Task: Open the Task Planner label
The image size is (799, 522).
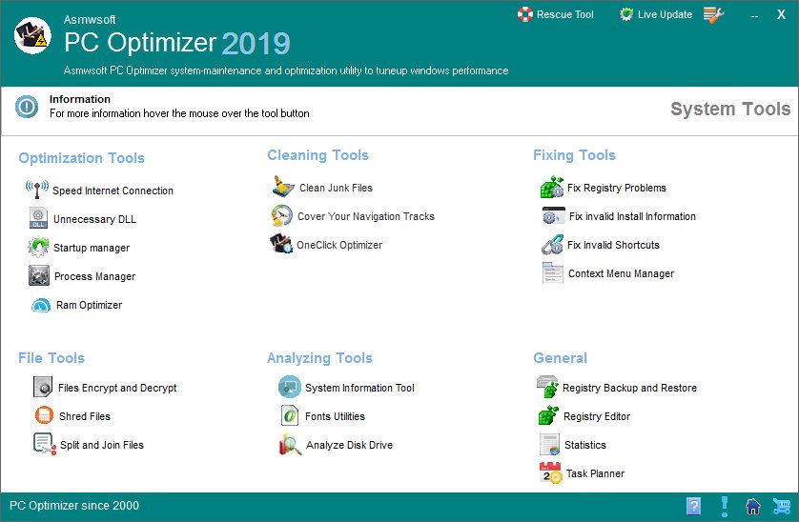Action: [595, 473]
